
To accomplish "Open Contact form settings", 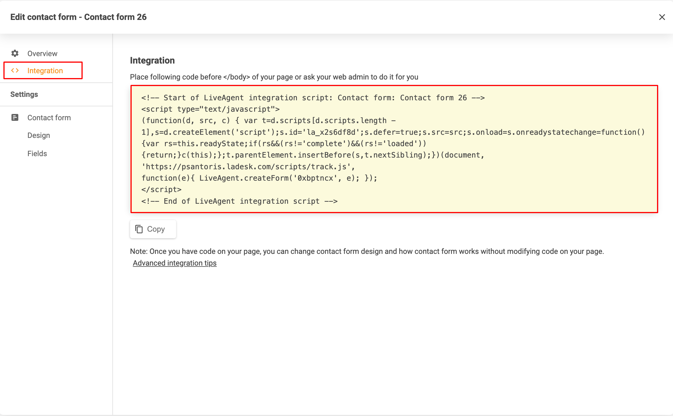I will (49, 118).
